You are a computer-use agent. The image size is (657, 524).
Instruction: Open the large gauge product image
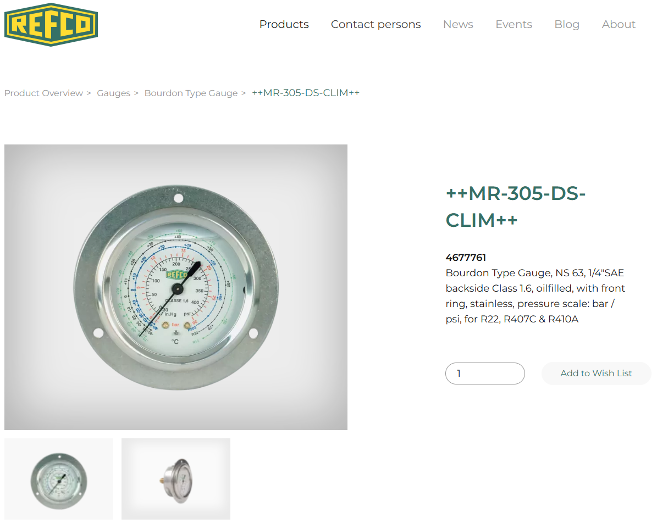coord(176,287)
